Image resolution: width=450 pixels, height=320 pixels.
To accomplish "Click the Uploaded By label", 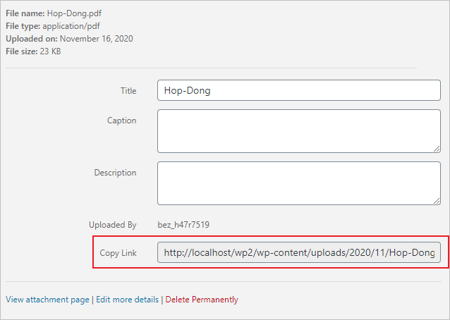I will [113, 225].
